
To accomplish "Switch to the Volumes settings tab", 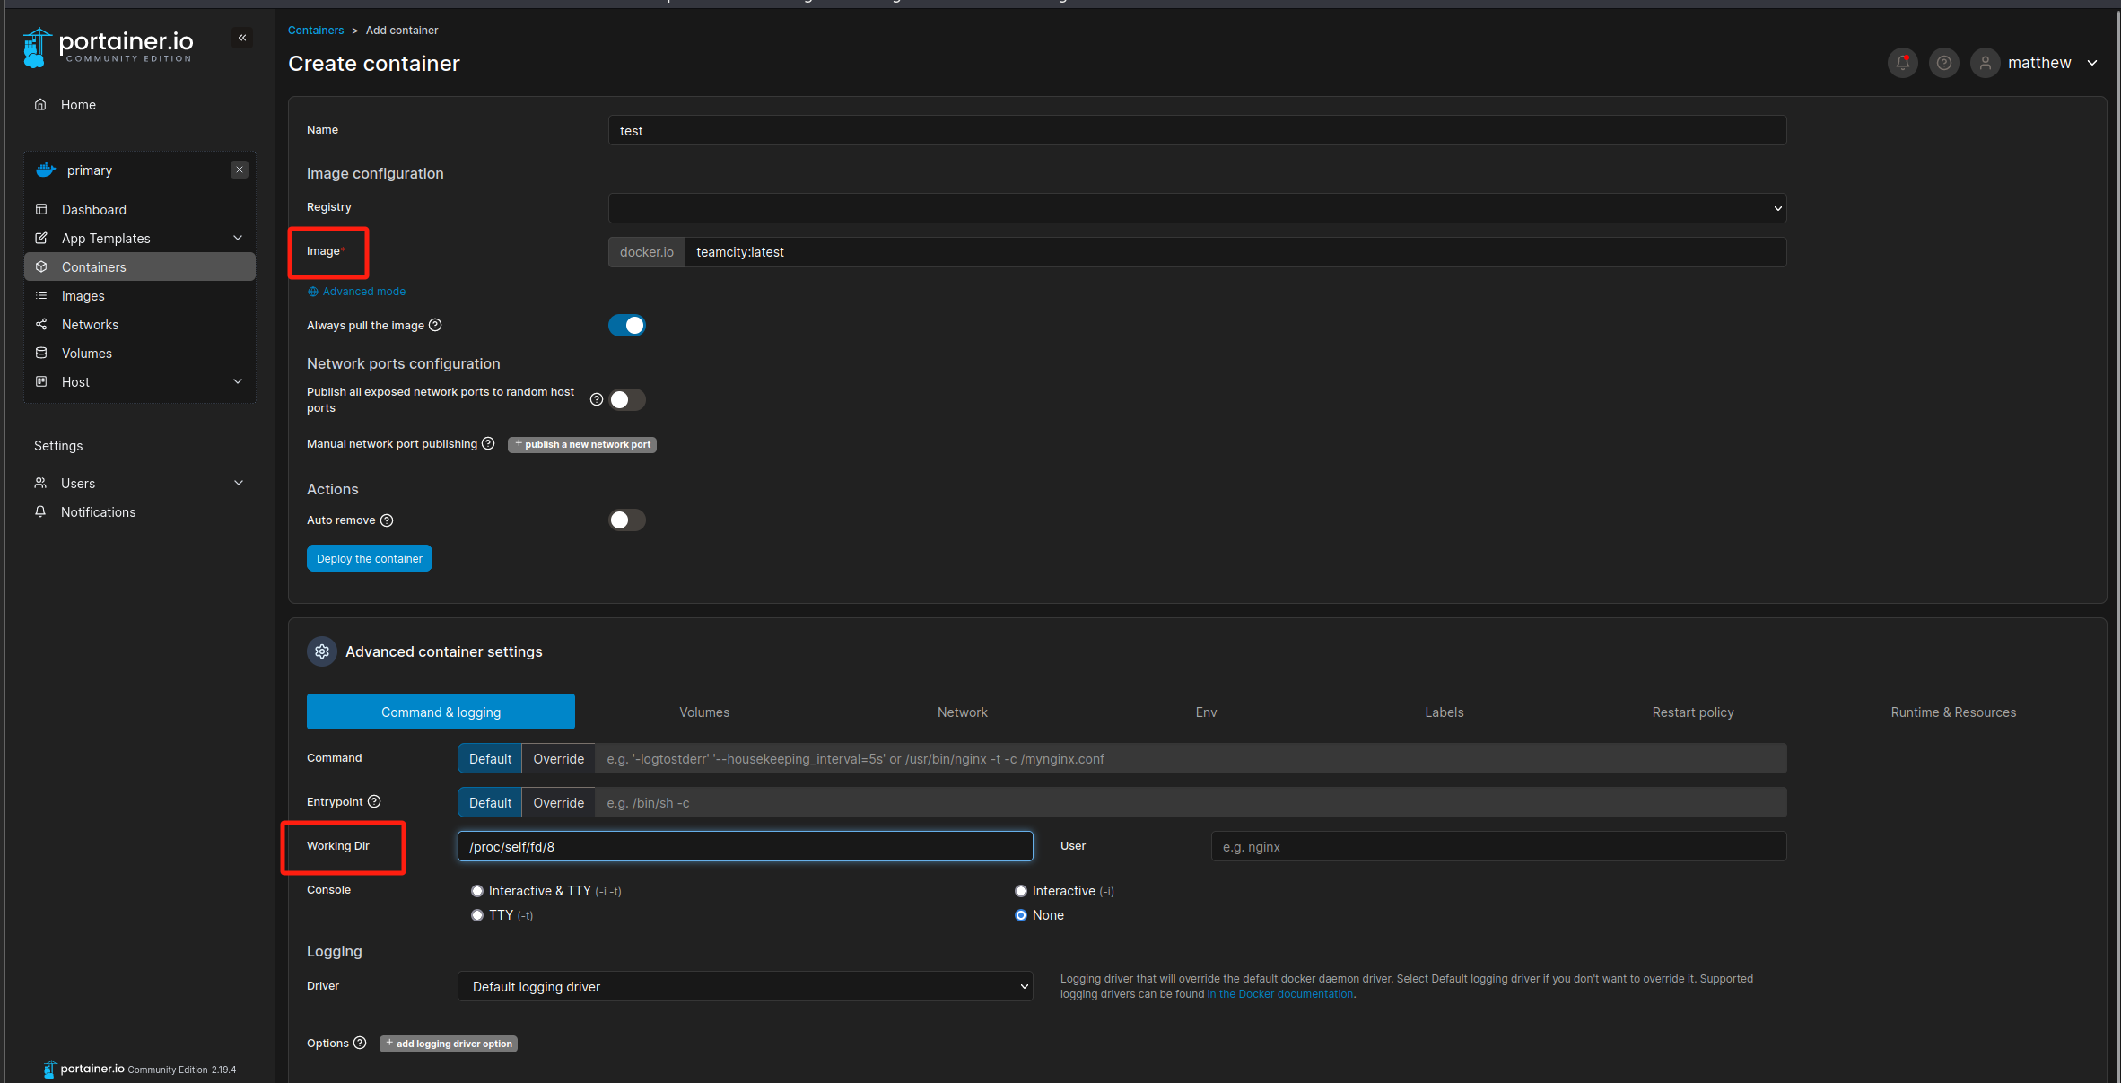I will click(704, 712).
